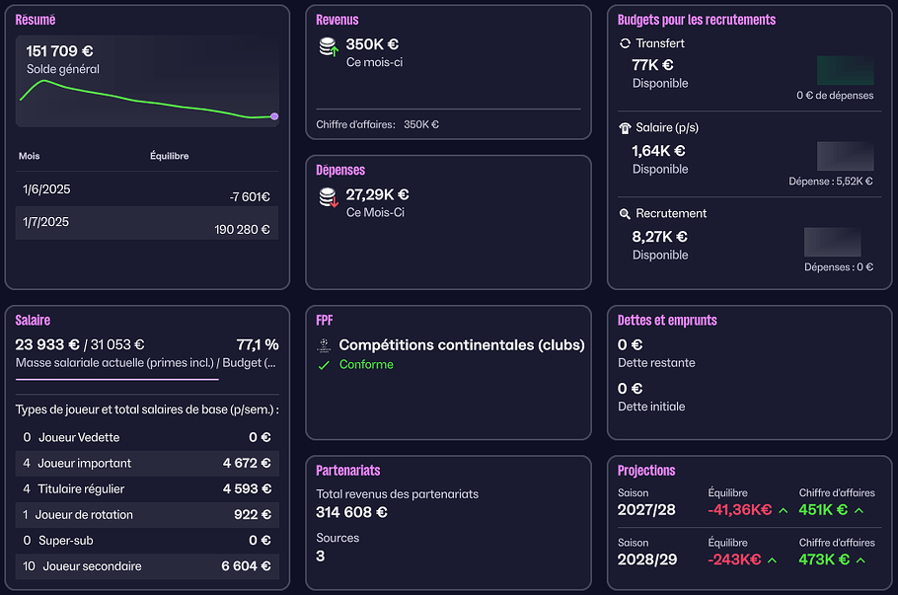Click the purple dot ending the balance graph
898x595 pixels.
(274, 116)
